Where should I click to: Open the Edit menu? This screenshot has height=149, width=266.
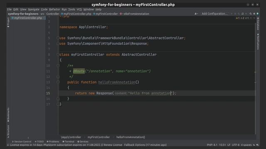[16, 10]
